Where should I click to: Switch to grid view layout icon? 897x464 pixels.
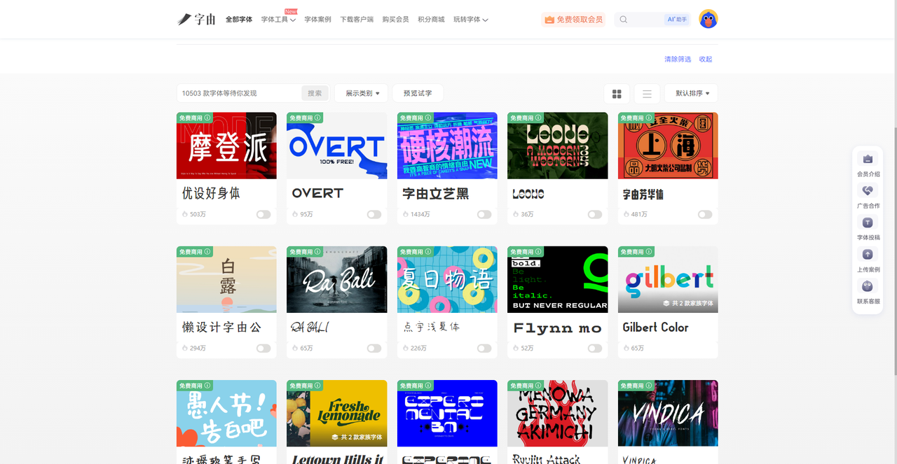pyautogui.click(x=617, y=94)
